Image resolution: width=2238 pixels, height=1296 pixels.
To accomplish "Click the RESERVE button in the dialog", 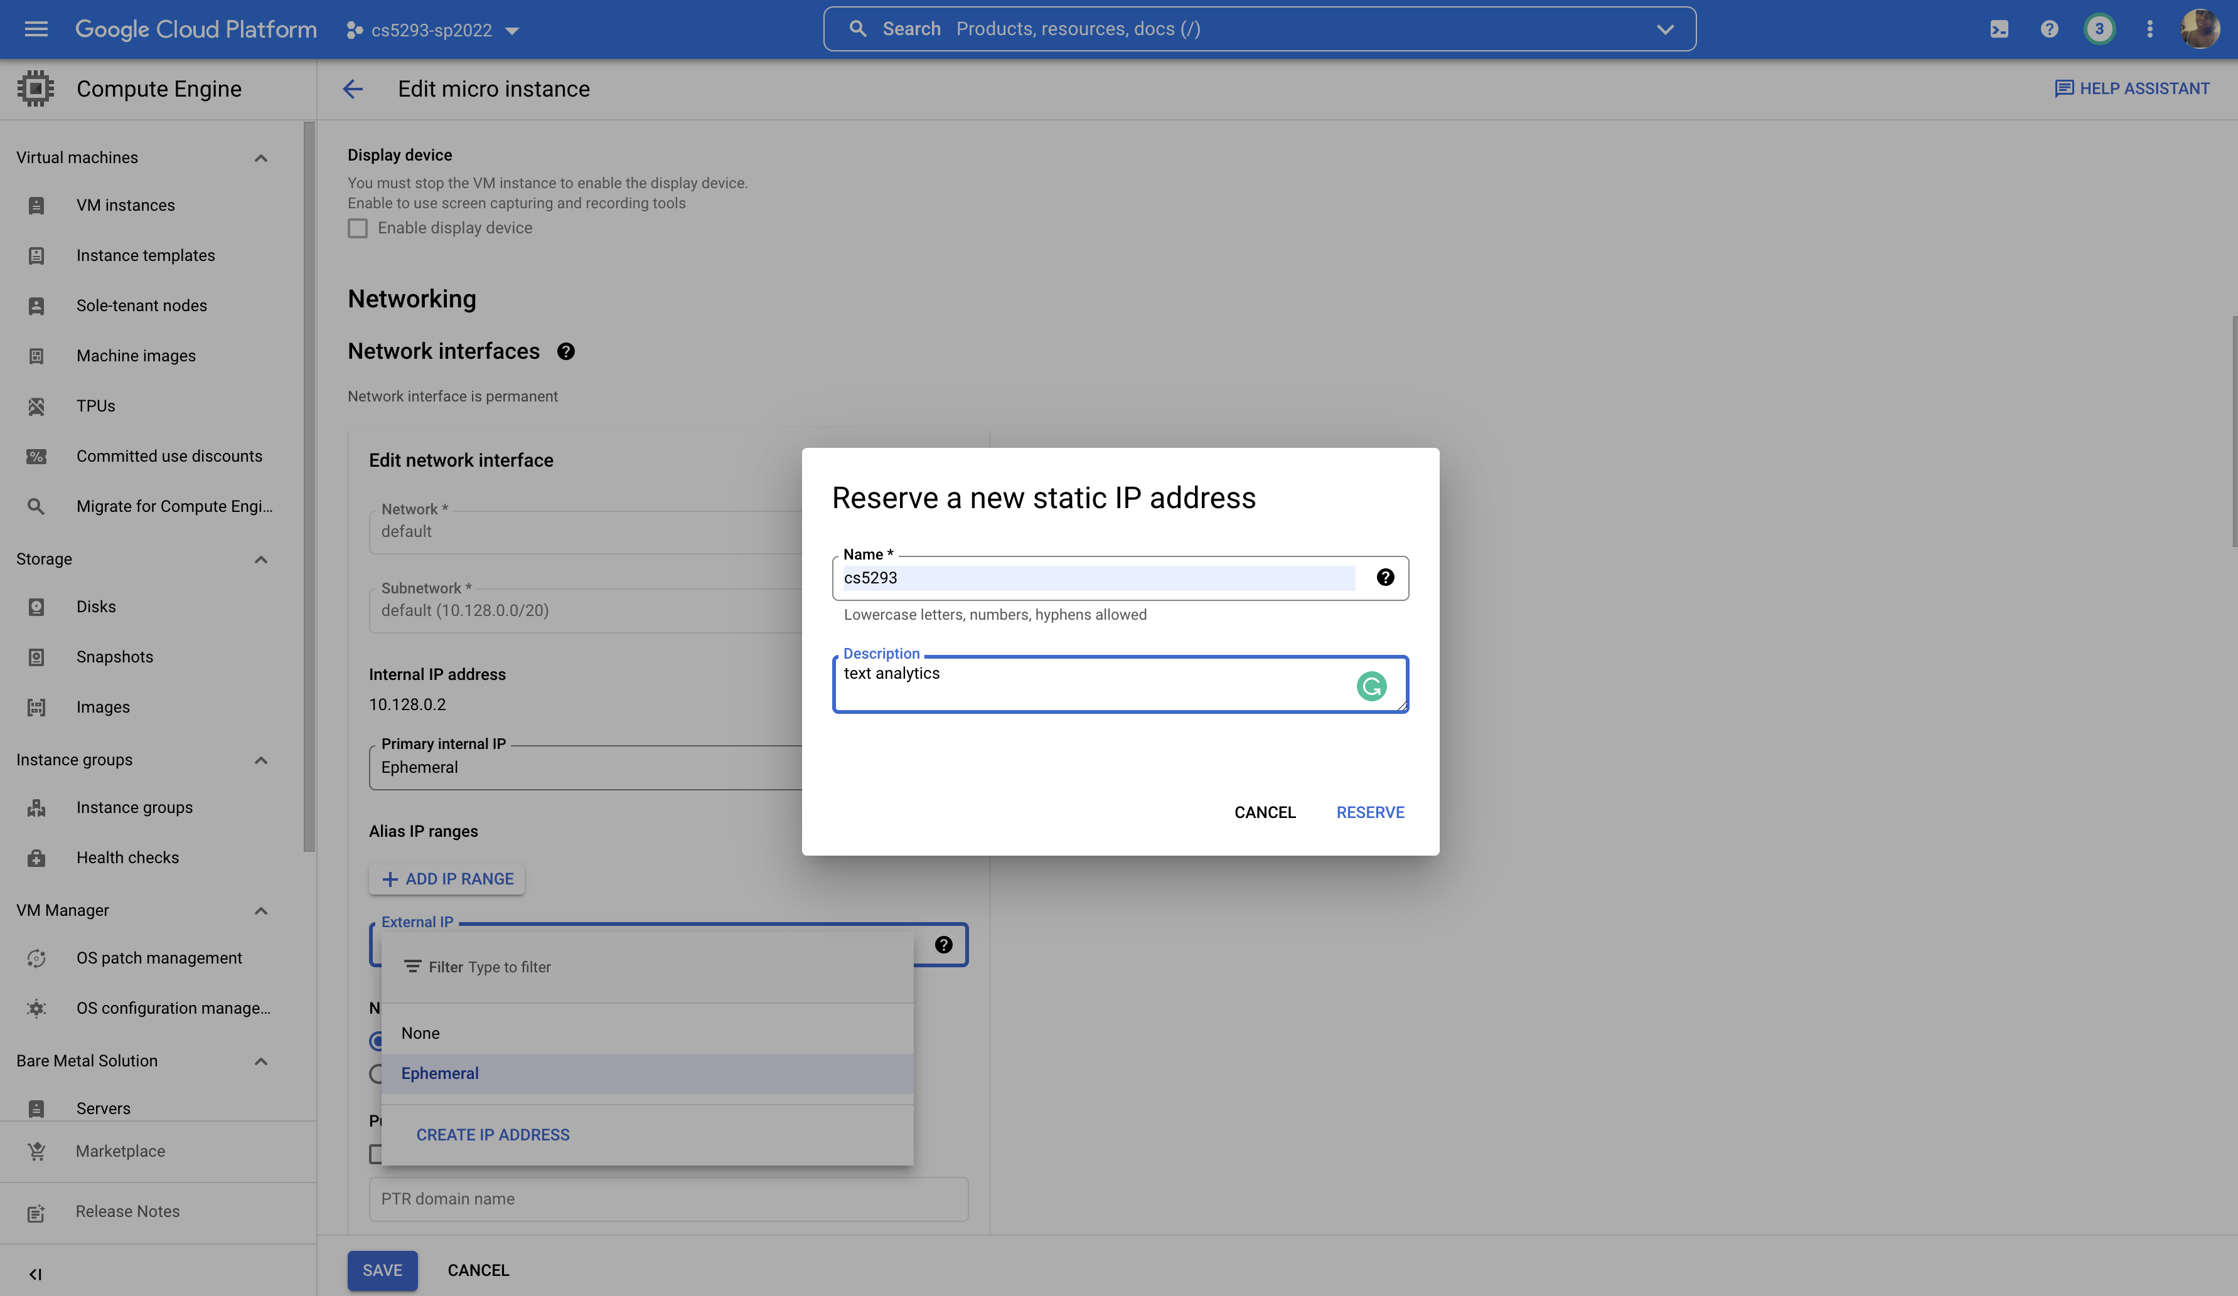I will coord(1369,812).
